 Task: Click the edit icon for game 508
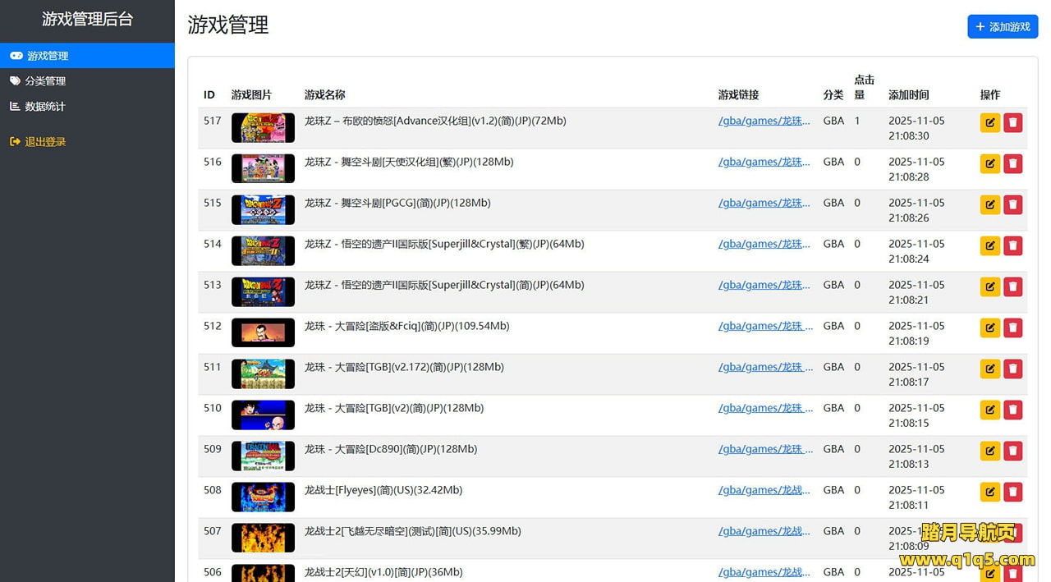pyautogui.click(x=989, y=493)
